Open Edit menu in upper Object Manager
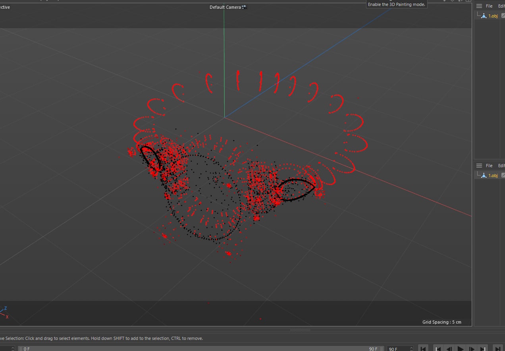The width and height of the screenshot is (505, 351). click(501, 6)
